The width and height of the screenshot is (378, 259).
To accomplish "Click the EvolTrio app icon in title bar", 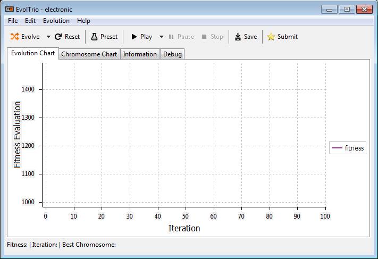I will coord(10,9).
